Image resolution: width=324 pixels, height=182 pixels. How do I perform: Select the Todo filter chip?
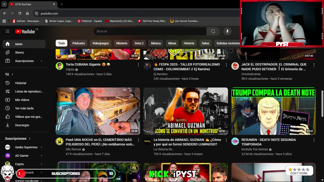click(62, 43)
